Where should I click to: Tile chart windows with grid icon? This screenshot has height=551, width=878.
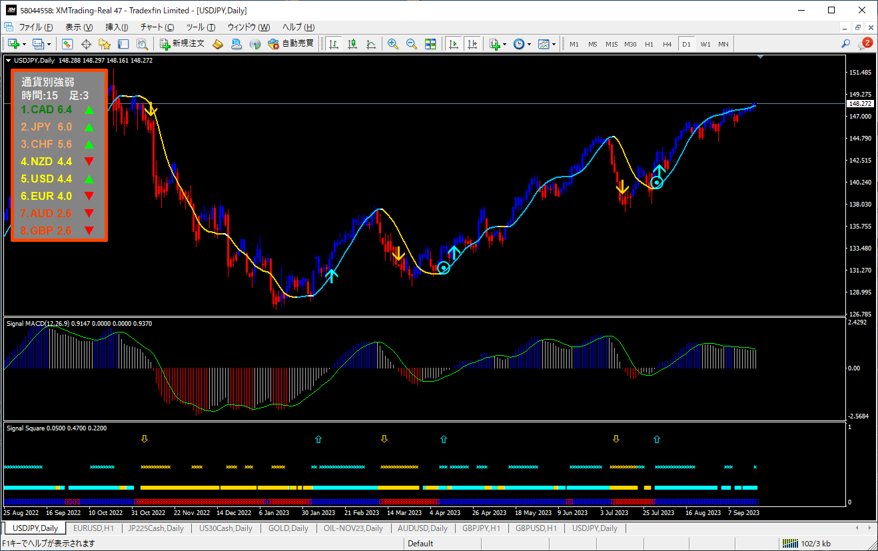coord(430,44)
